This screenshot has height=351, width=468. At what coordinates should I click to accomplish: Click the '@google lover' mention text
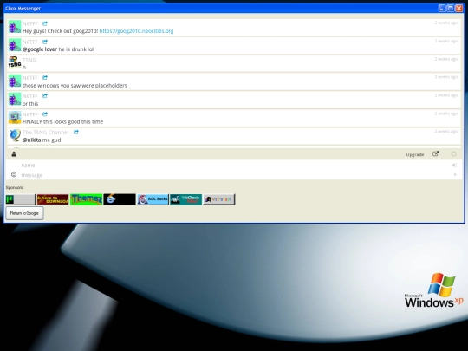[x=40, y=49]
